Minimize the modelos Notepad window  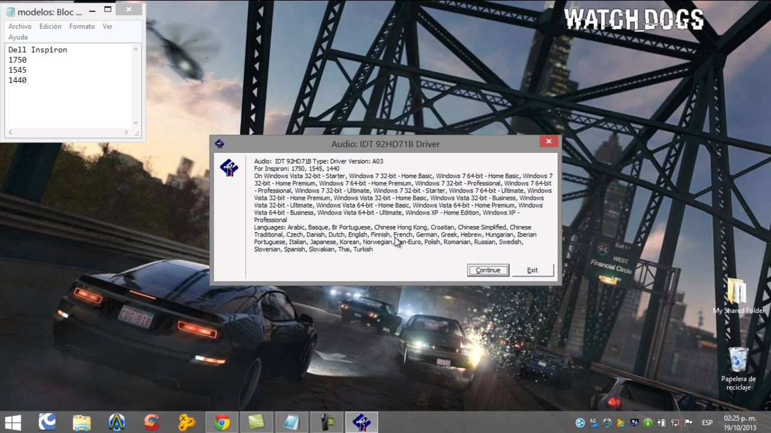tap(91, 10)
